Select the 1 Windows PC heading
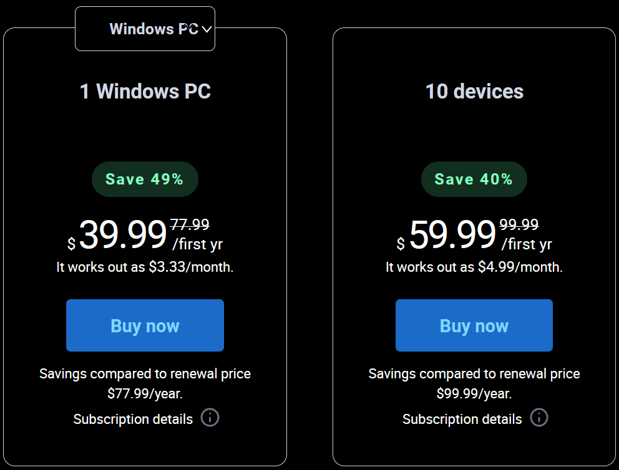 point(145,92)
